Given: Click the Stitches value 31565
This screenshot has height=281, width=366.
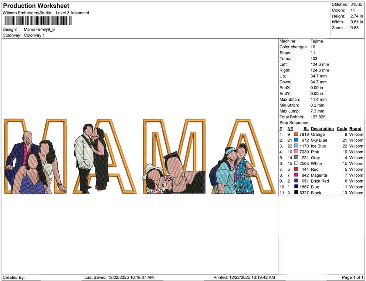Looking at the screenshot, I should coord(356,4).
